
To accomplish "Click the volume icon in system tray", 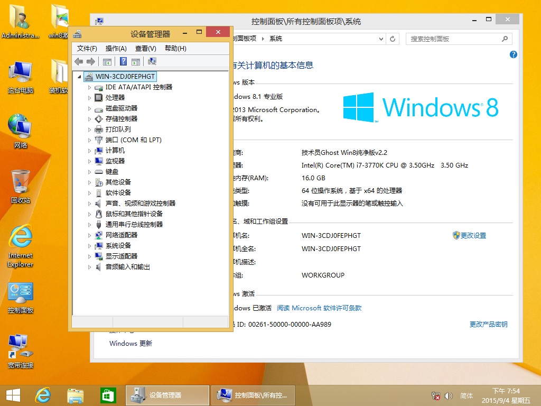I will pos(449,395).
